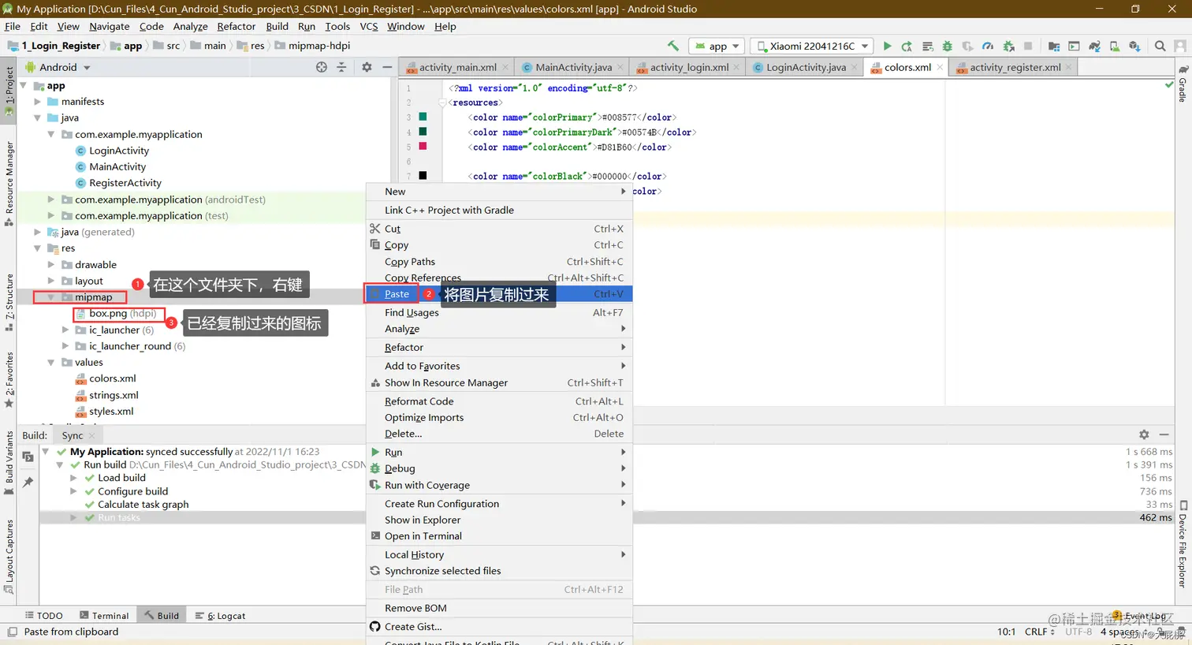Image resolution: width=1192 pixels, height=645 pixels.
Task: Expand the ic_launcher_round node
Action: point(65,346)
